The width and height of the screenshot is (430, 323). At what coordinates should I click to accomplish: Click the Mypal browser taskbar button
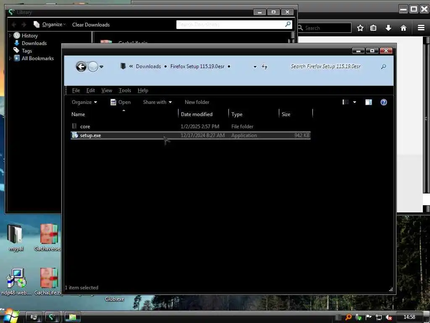52,317
